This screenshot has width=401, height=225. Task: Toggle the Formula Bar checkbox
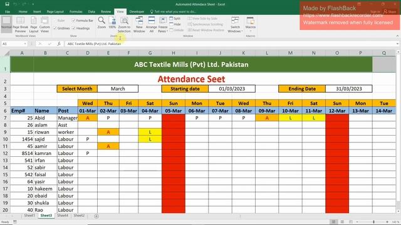74,21
